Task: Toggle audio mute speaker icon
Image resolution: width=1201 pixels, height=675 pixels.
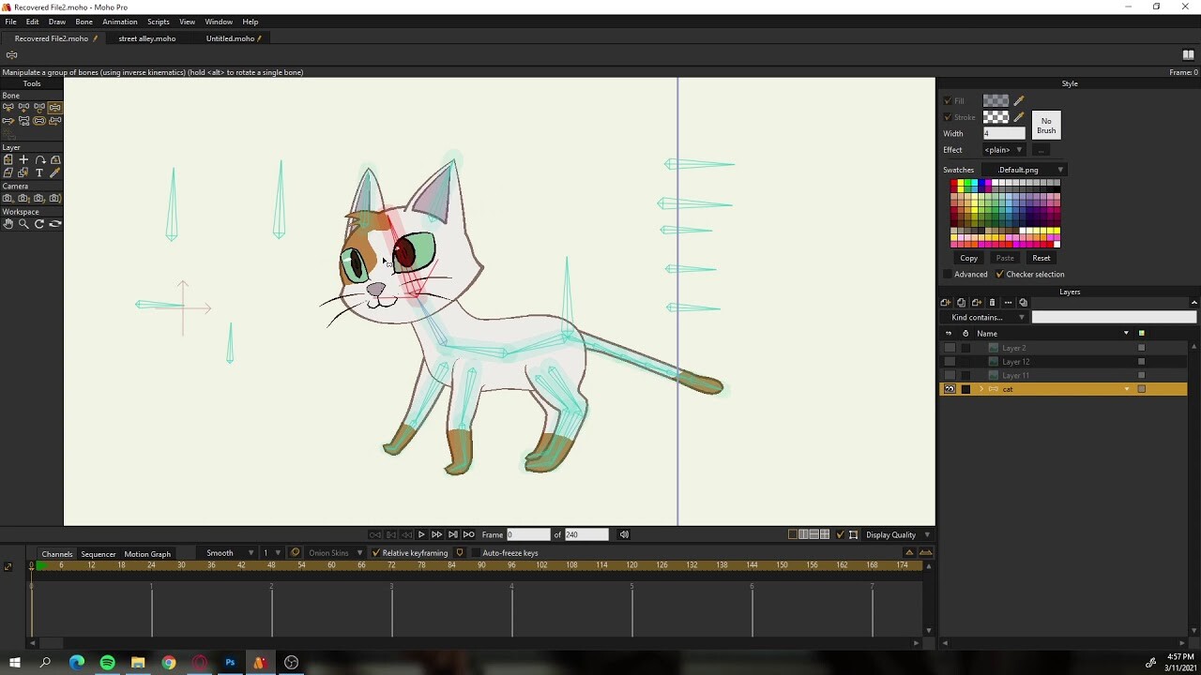Action: tap(624, 534)
